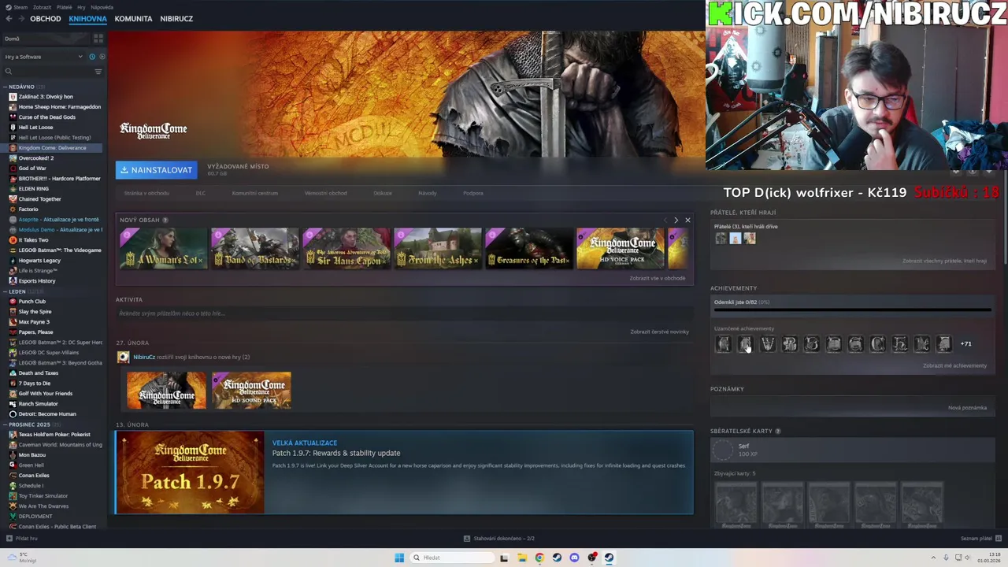This screenshot has width=1008, height=567.
Task: Click Zobrazit mé achievementy link
Action: click(x=954, y=365)
